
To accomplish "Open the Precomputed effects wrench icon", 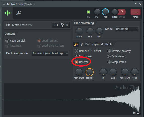I will 76,44.
